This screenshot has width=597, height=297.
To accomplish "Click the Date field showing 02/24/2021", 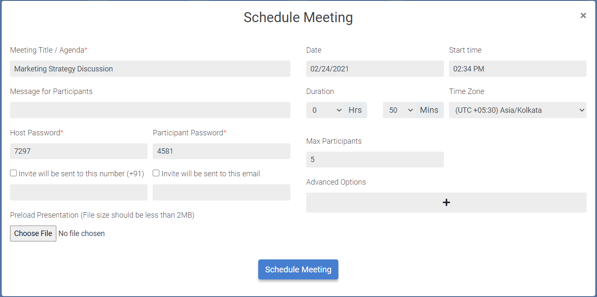I will (374, 69).
